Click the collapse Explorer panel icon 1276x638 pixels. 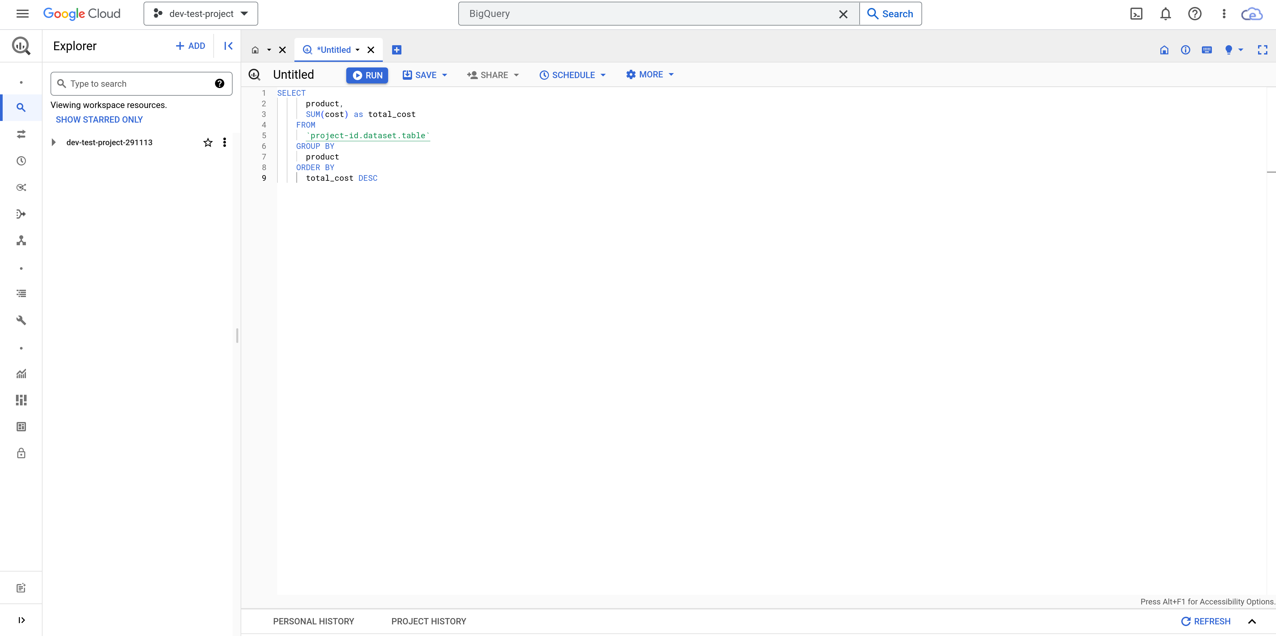click(x=229, y=46)
